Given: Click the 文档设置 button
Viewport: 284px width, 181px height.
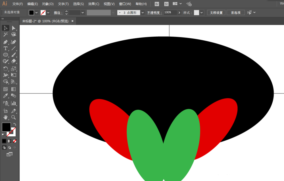Looking at the screenshot, I should [216, 13].
